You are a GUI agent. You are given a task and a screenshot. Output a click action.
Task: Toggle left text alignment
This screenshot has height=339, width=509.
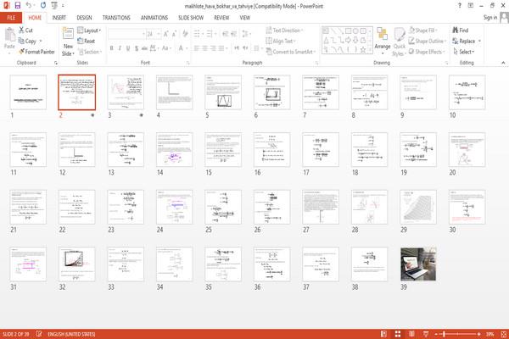tap(197, 48)
